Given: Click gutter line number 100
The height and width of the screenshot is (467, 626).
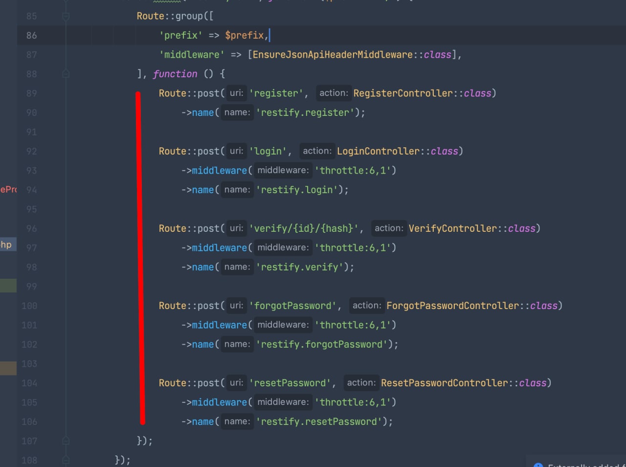Looking at the screenshot, I should pyautogui.click(x=29, y=306).
